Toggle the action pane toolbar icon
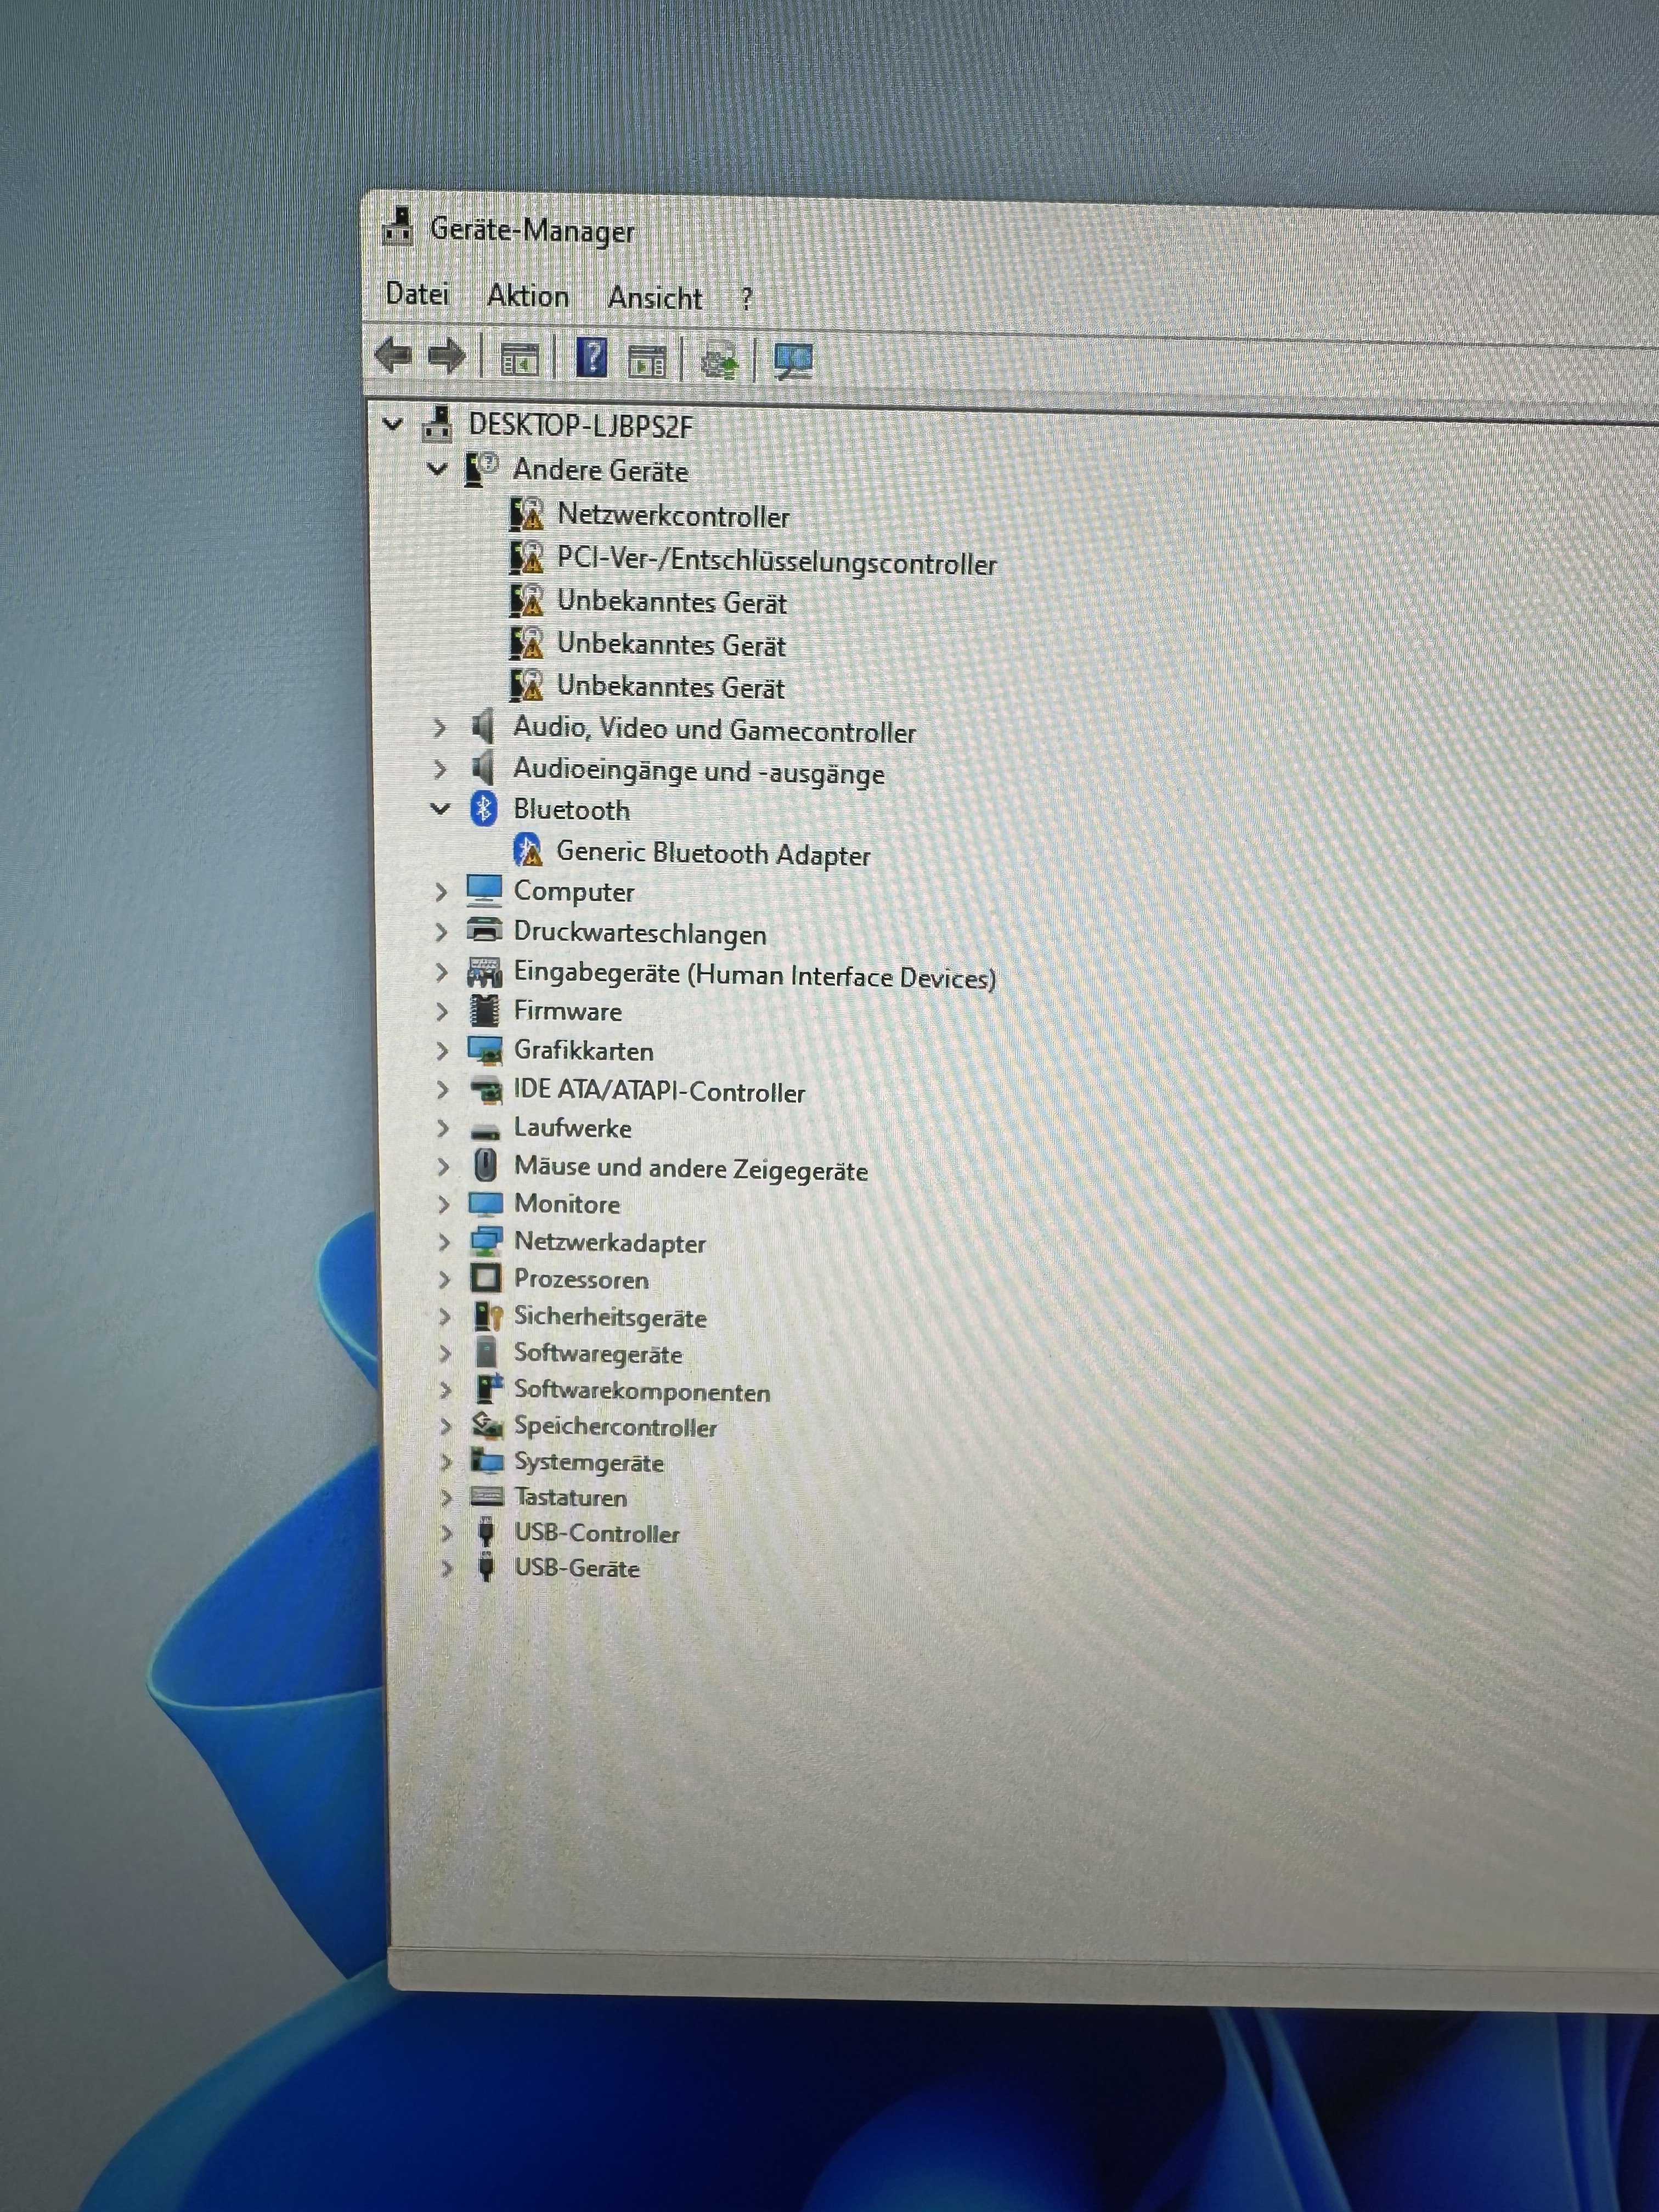Viewport: 1659px width, 2212px height. (647, 360)
